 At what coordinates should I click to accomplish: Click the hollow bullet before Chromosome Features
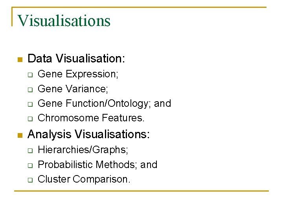[x=29, y=119]
